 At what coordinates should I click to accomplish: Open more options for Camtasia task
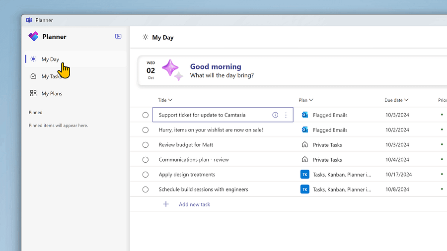coord(286,115)
